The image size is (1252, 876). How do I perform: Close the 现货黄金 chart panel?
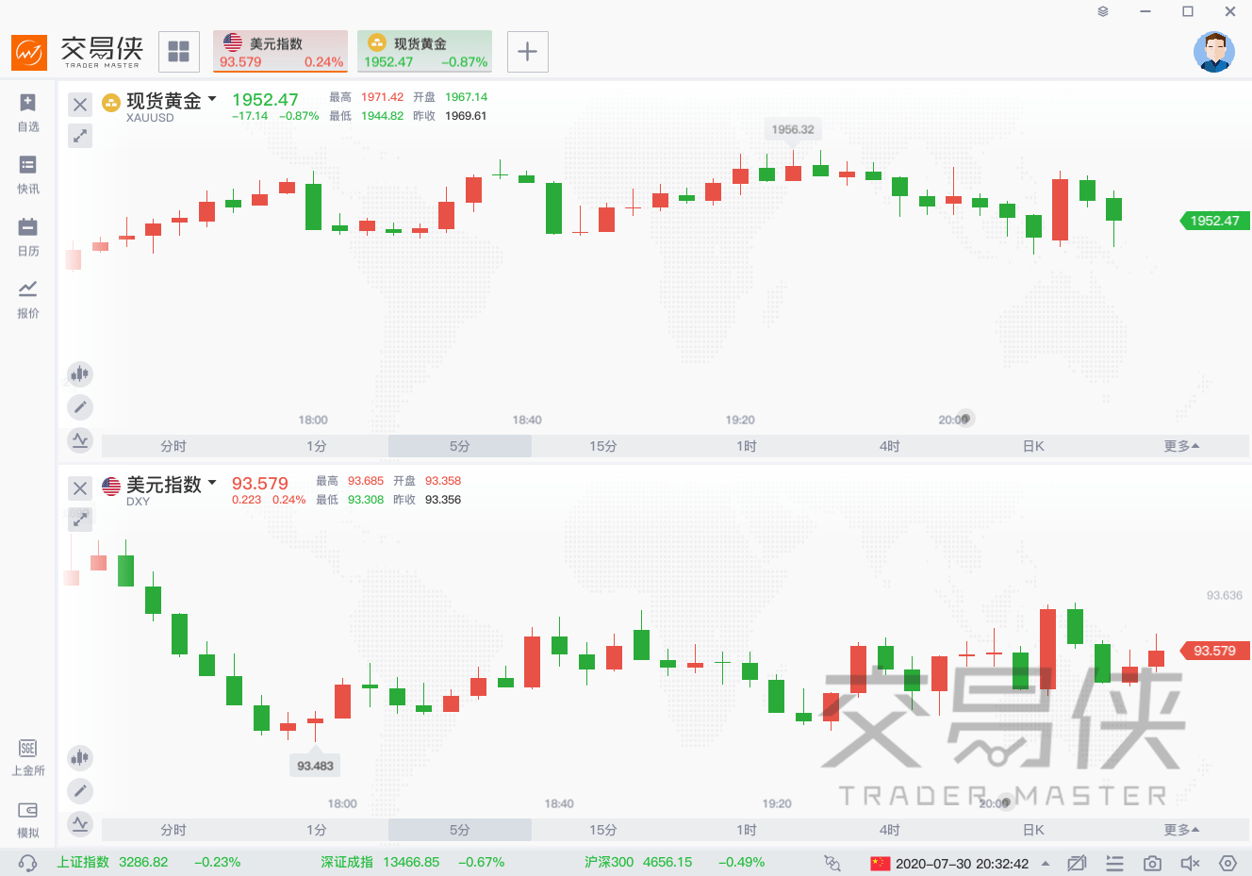80,105
